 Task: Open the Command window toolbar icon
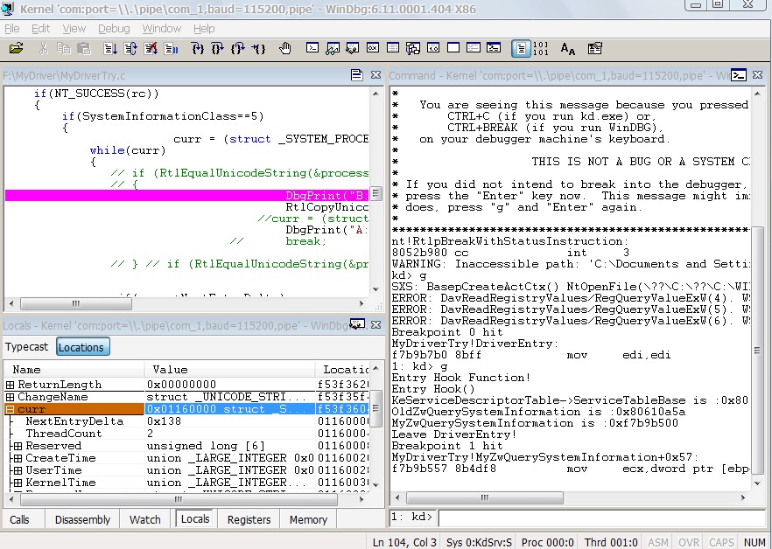312,48
